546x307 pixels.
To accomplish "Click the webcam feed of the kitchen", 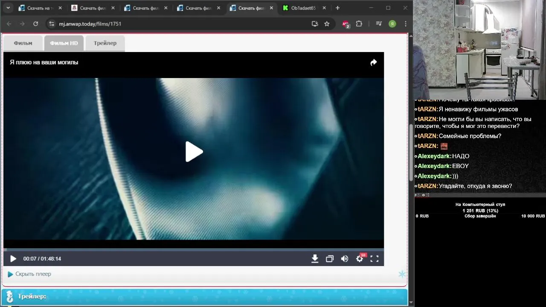I will coord(480,49).
